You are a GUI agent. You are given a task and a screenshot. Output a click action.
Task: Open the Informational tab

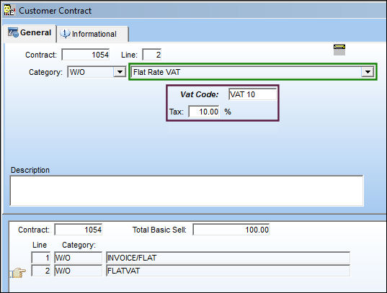click(x=92, y=34)
